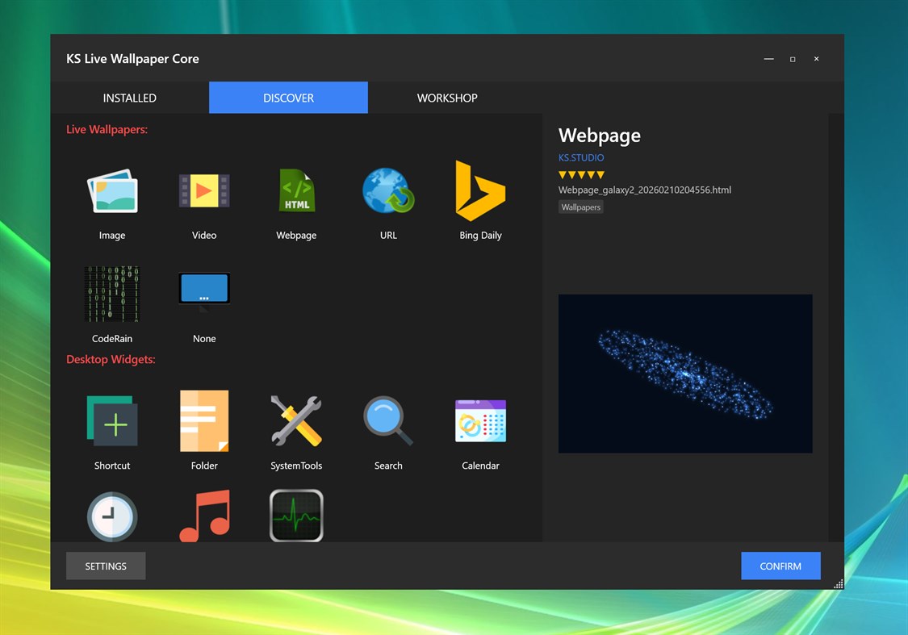Open the WORKSHOP tab
The image size is (908, 635).
447,98
